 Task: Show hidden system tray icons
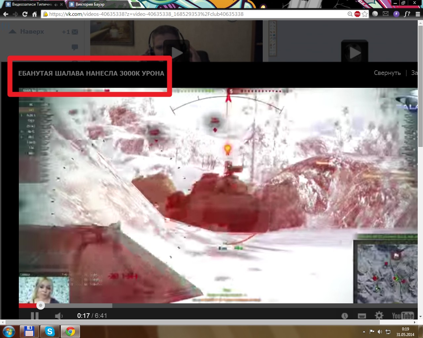364,332
